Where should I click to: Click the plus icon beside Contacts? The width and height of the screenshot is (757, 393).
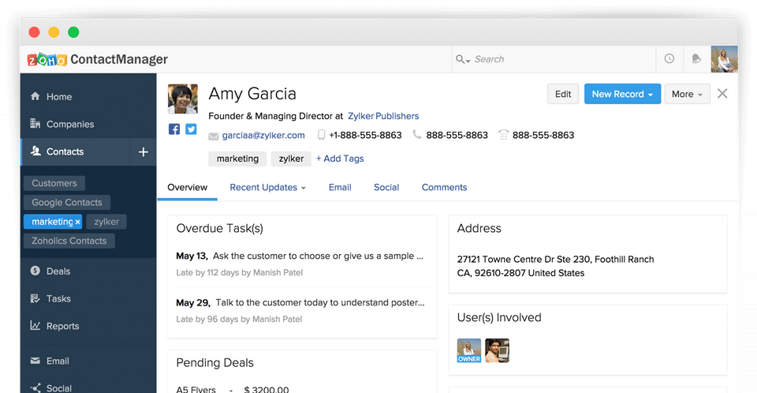point(143,152)
